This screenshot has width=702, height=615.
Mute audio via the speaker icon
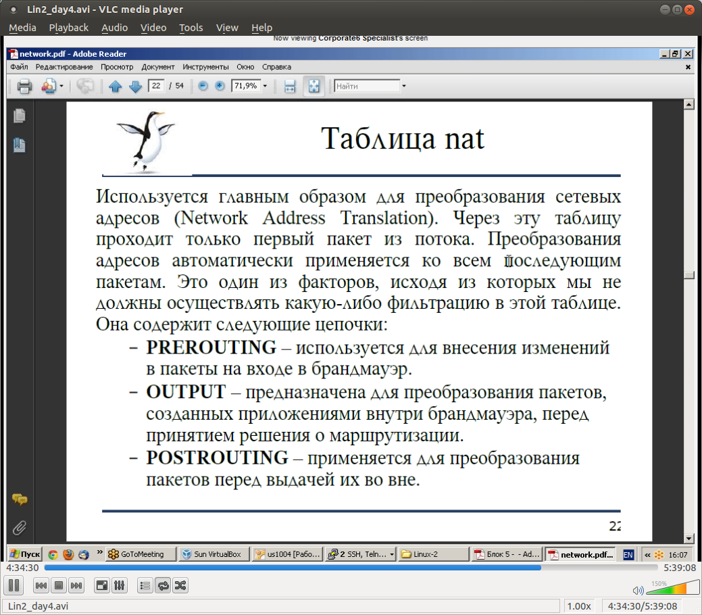tap(638, 590)
